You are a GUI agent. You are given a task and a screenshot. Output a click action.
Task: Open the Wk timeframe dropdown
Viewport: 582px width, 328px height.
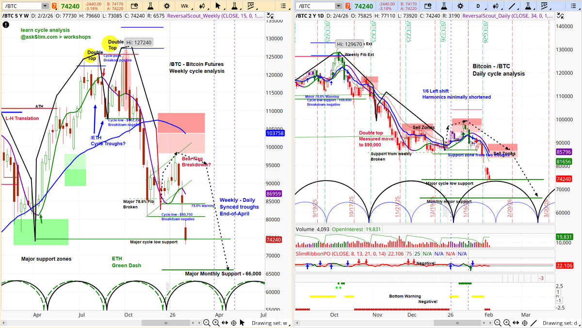point(185,6)
